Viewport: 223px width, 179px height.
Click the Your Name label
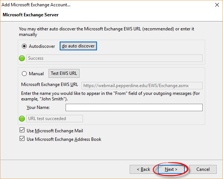38,107
